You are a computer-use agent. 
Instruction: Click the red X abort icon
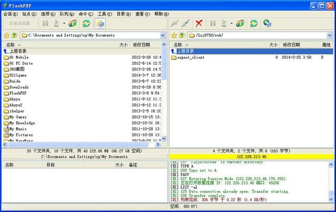[x=199, y=23]
